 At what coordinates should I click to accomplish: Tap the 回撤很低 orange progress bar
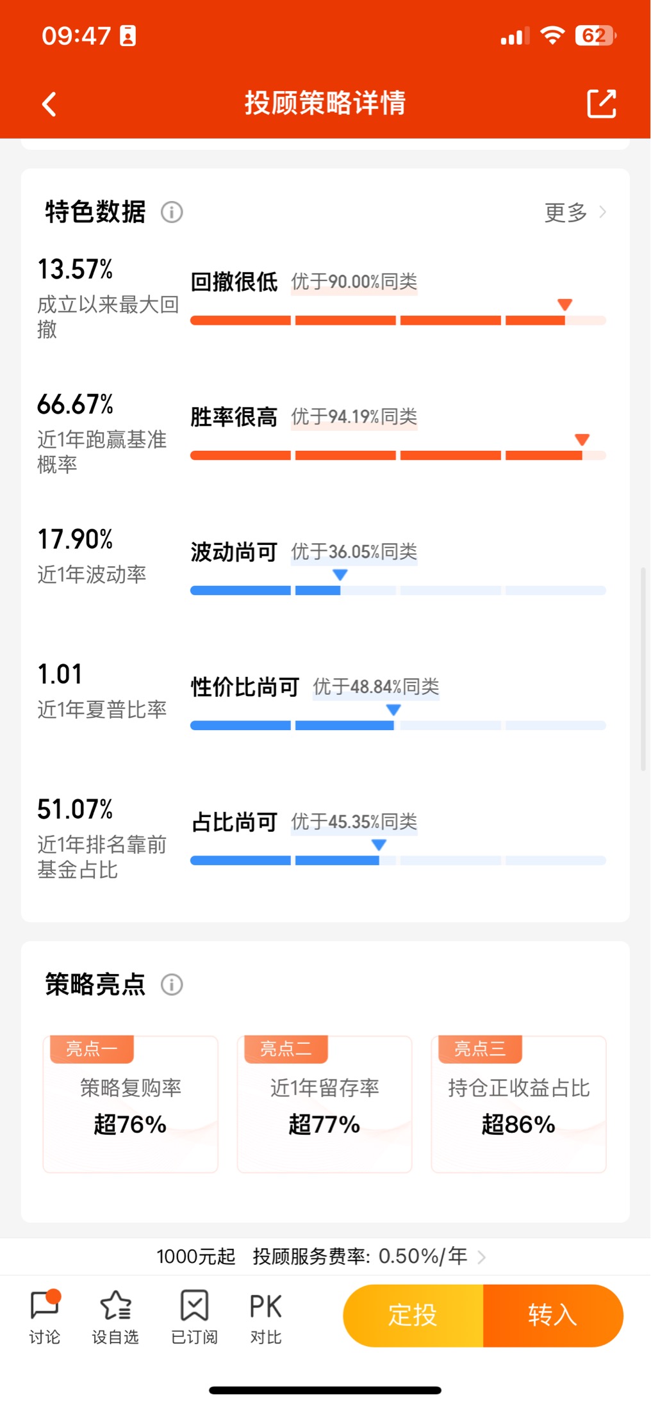(398, 320)
